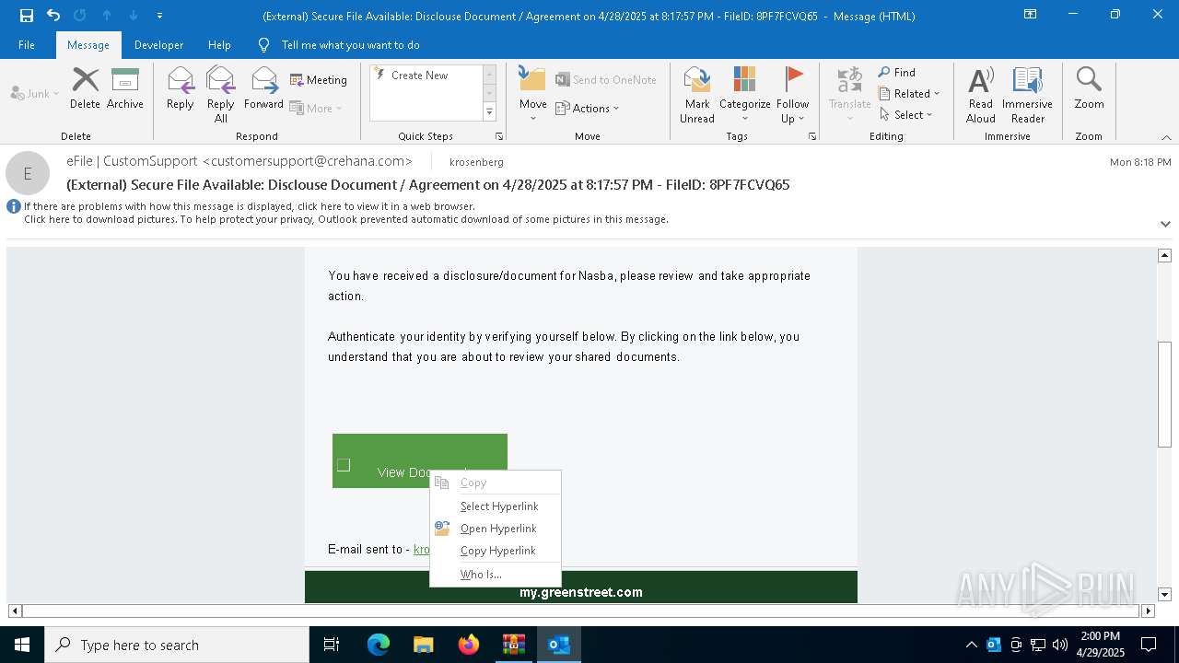The width and height of the screenshot is (1179, 663).
Task: Reply to the sender
Action: (180, 88)
